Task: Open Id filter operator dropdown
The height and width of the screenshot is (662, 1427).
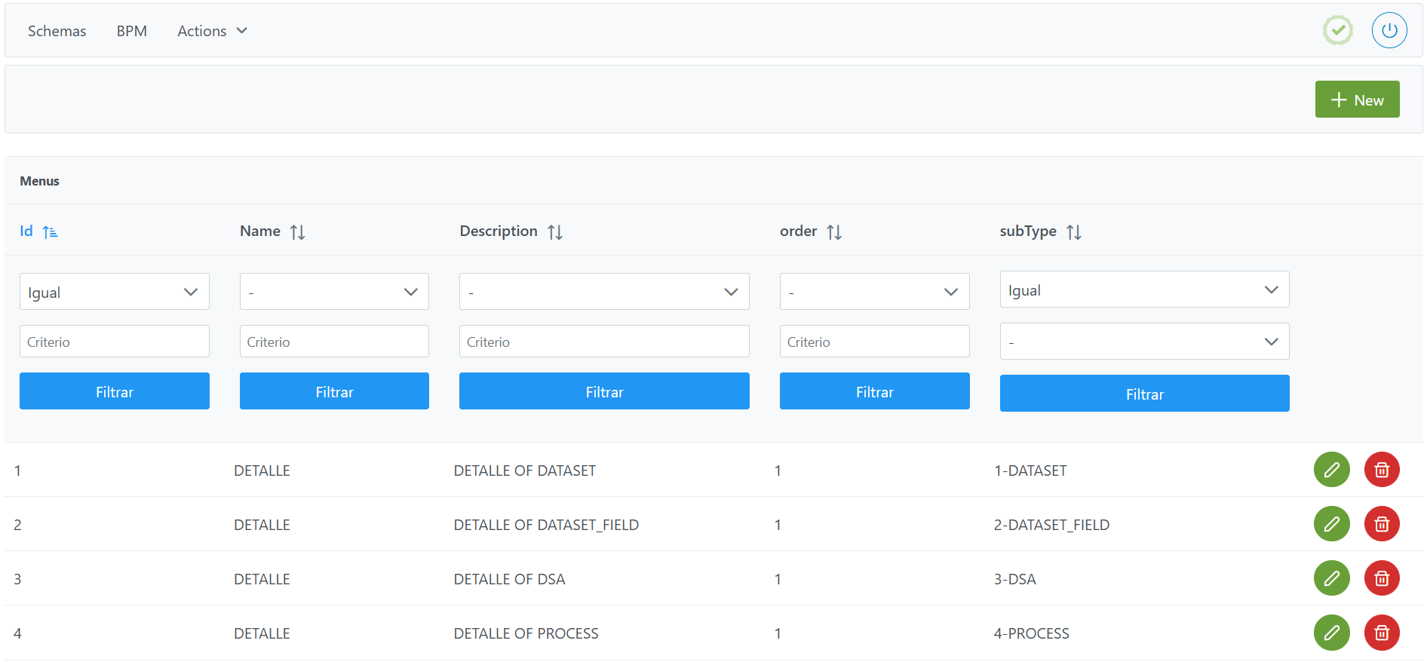Action: pos(114,292)
